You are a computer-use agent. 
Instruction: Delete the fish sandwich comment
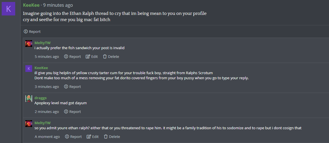click(x=111, y=56)
